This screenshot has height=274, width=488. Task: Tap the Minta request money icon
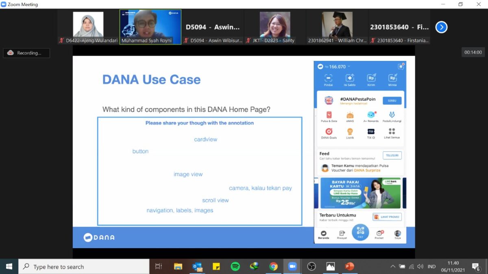392,78
